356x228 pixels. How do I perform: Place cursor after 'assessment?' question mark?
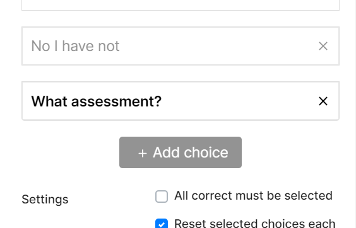[x=162, y=101]
